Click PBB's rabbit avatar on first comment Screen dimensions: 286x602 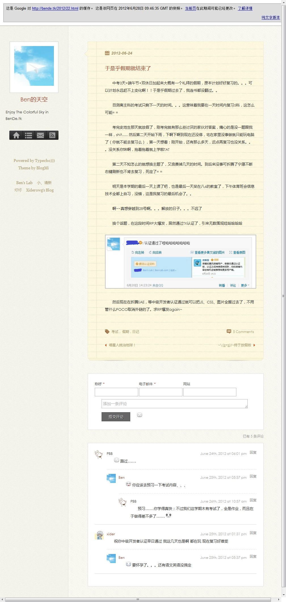point(99,455)
